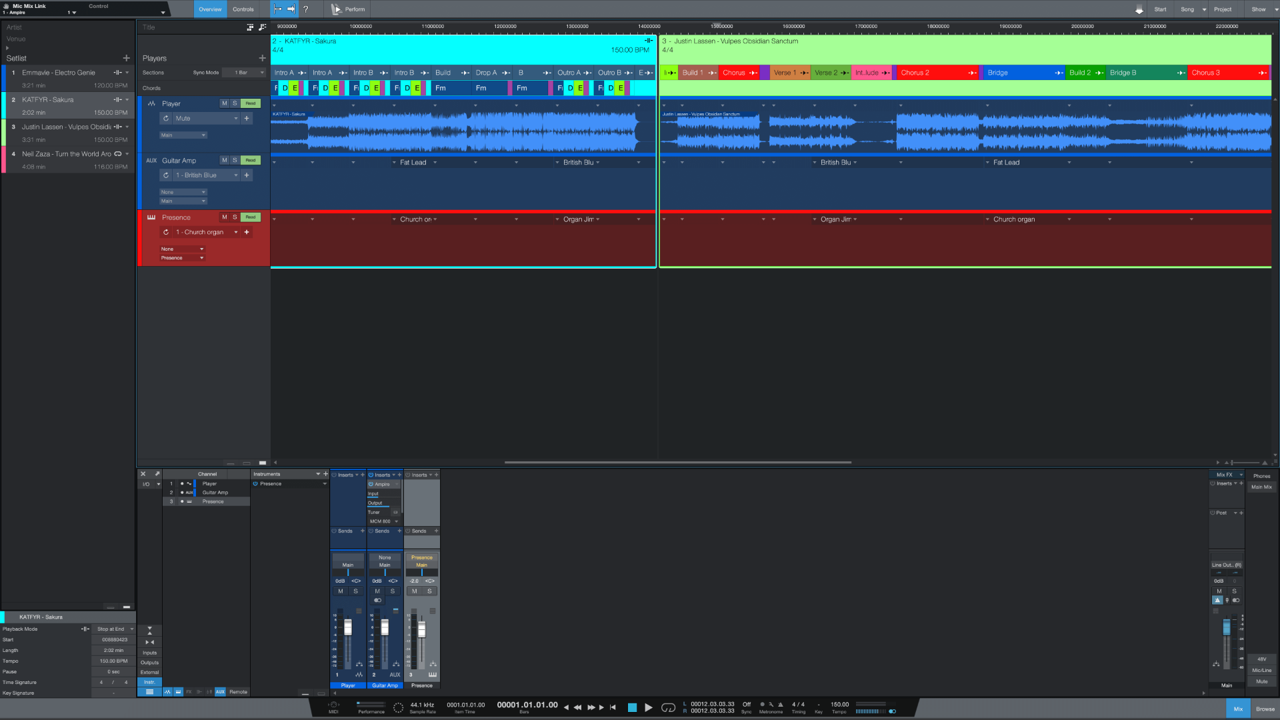This screenshot has height=720, width=1280.
Task: Expand the Sync Mode 1 Bar dropdown
Action: coord(244,73)
